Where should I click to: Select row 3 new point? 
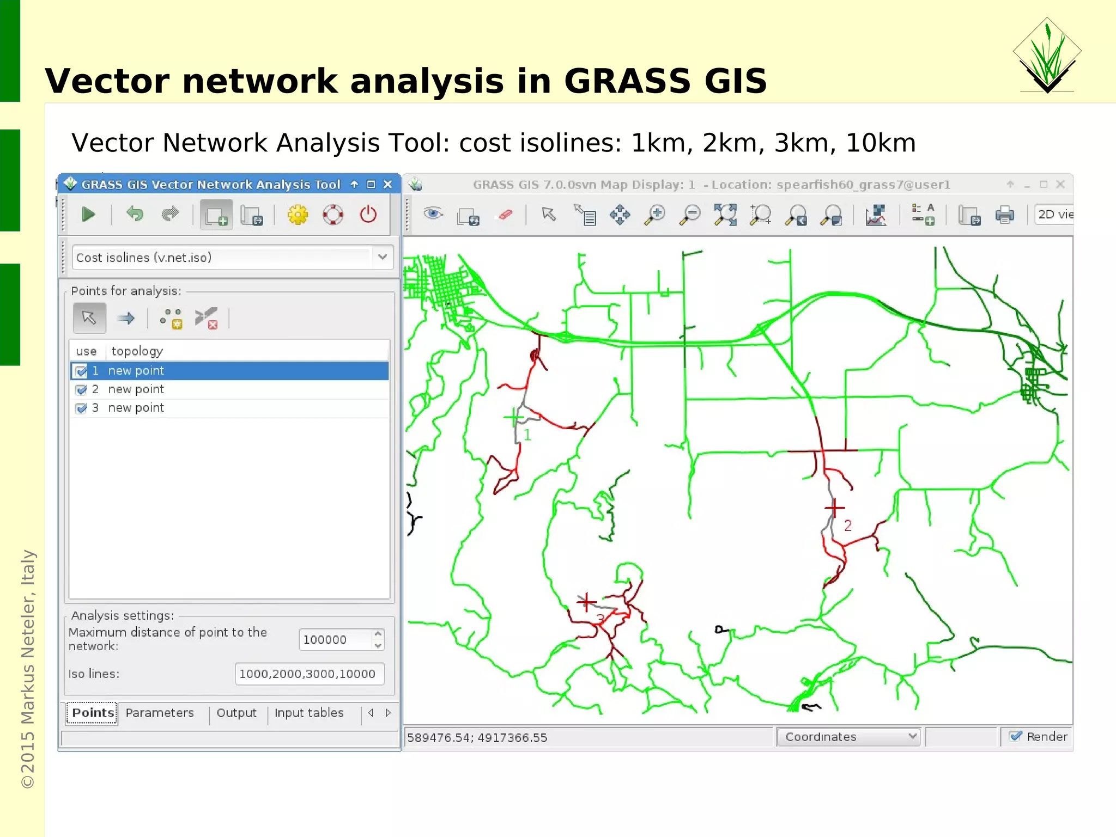[x=229, y=408]
